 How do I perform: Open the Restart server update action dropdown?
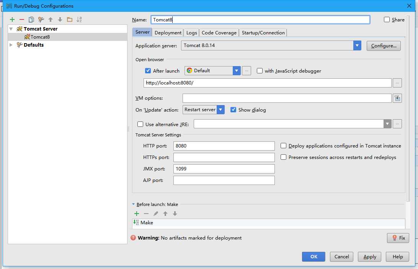[x=220, y=110]
